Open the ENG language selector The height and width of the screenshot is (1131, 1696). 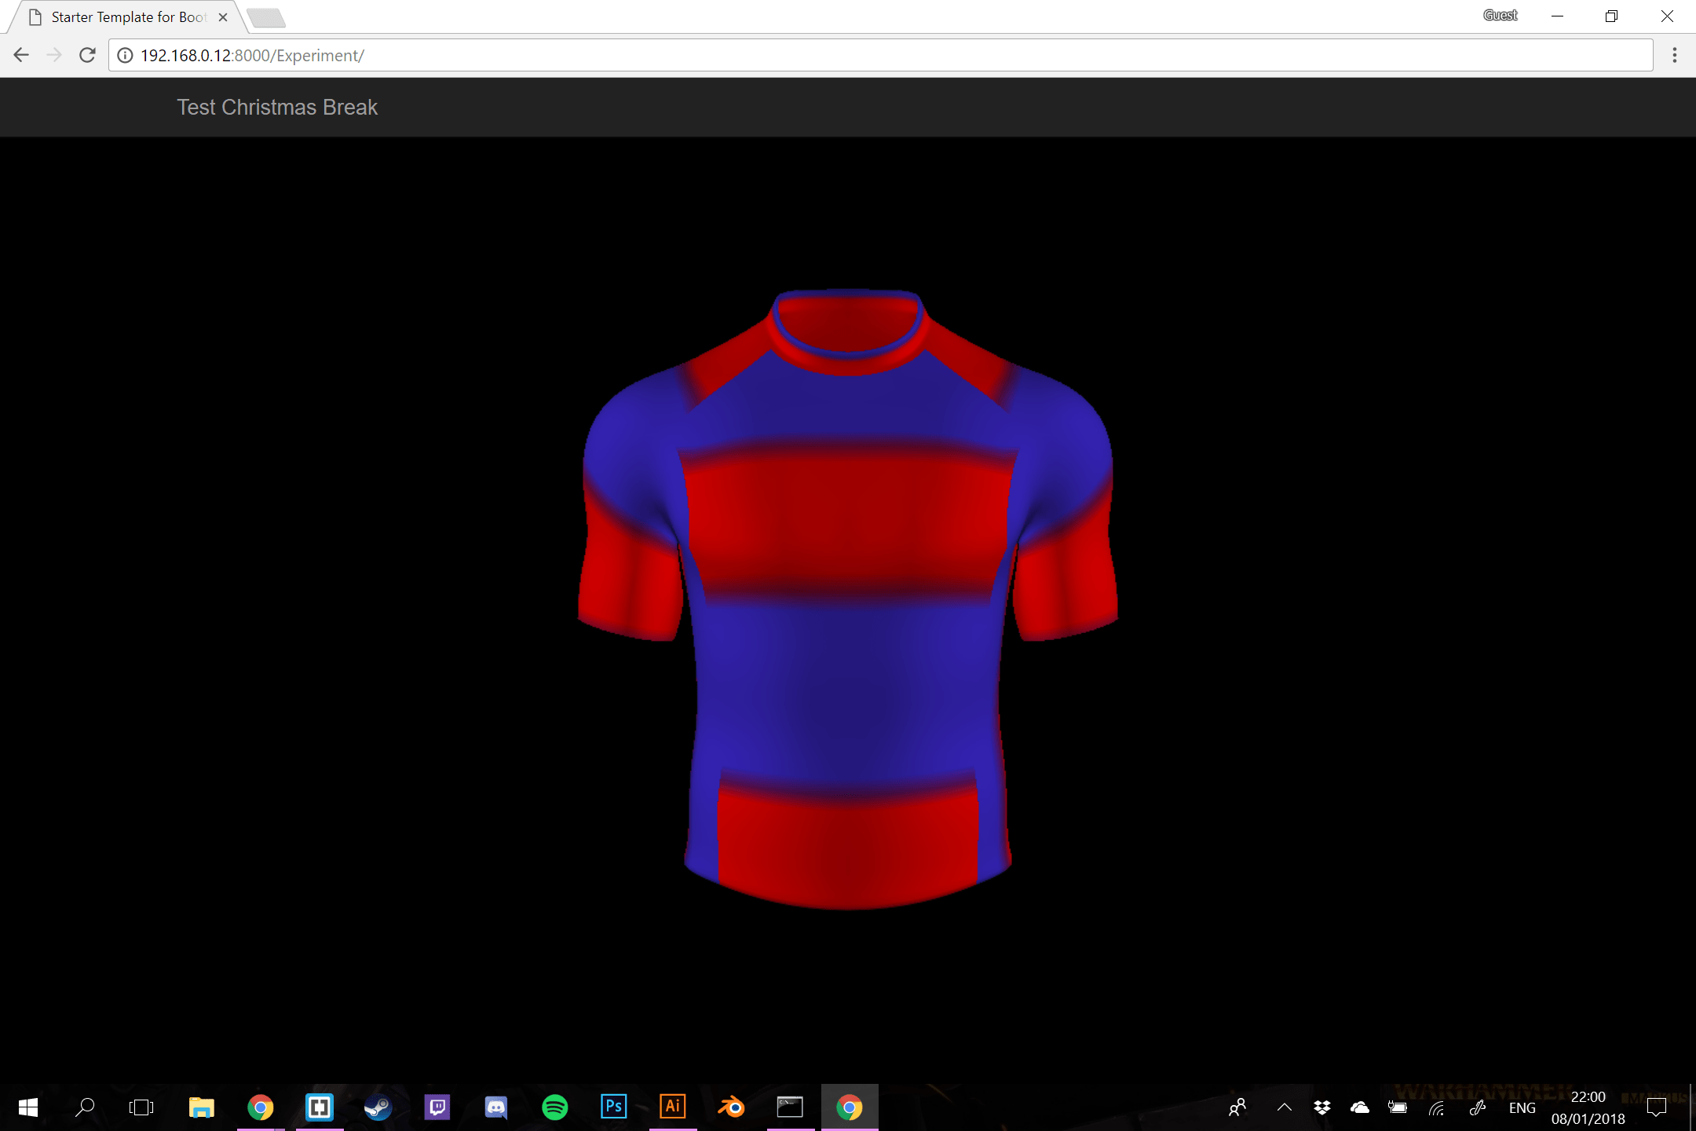[1522, 1108]
